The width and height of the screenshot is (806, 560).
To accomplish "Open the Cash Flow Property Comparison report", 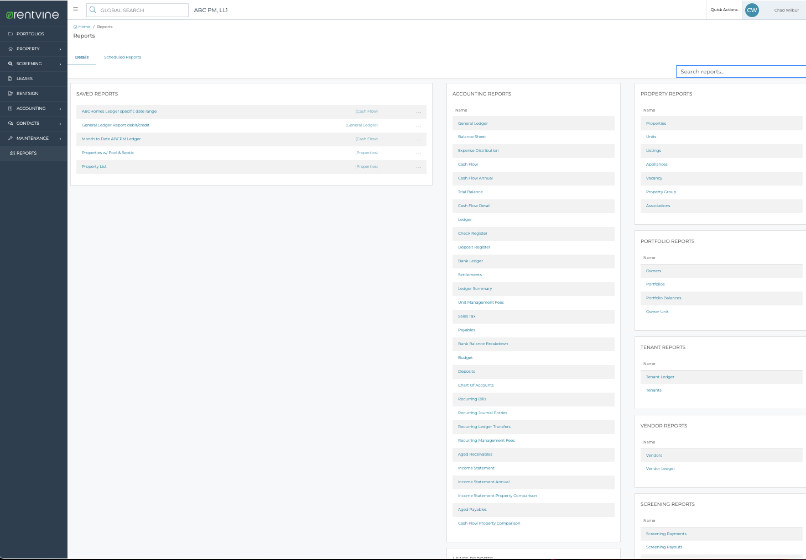I will 489,523.
